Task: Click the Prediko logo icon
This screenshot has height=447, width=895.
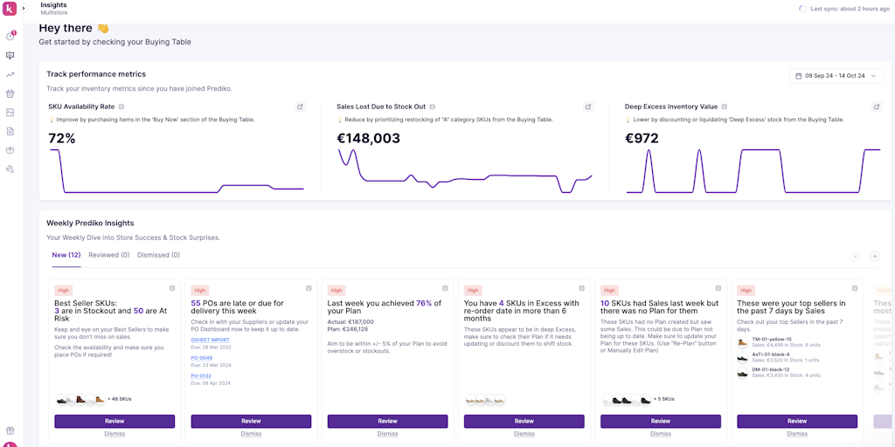Action: pyautogui.click(x=10, y=9)
